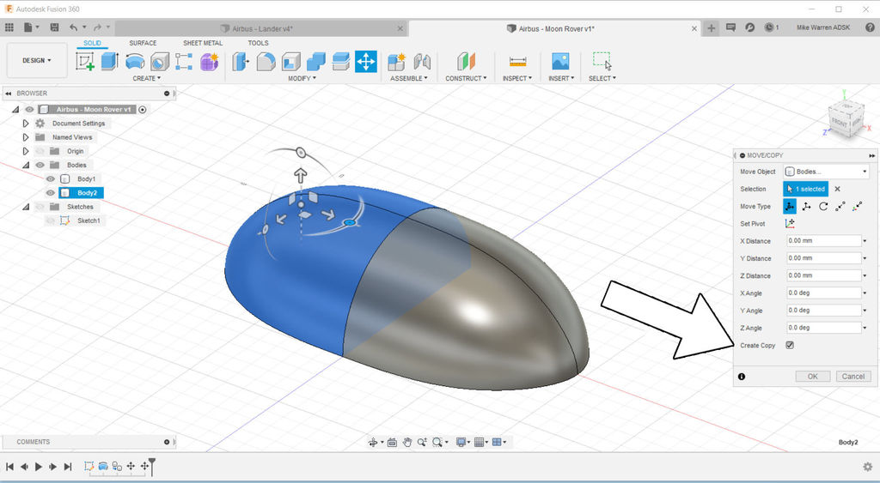880x483 pixels.
Task: Expand Origin tree node
Action: click(x=25, y=151)
